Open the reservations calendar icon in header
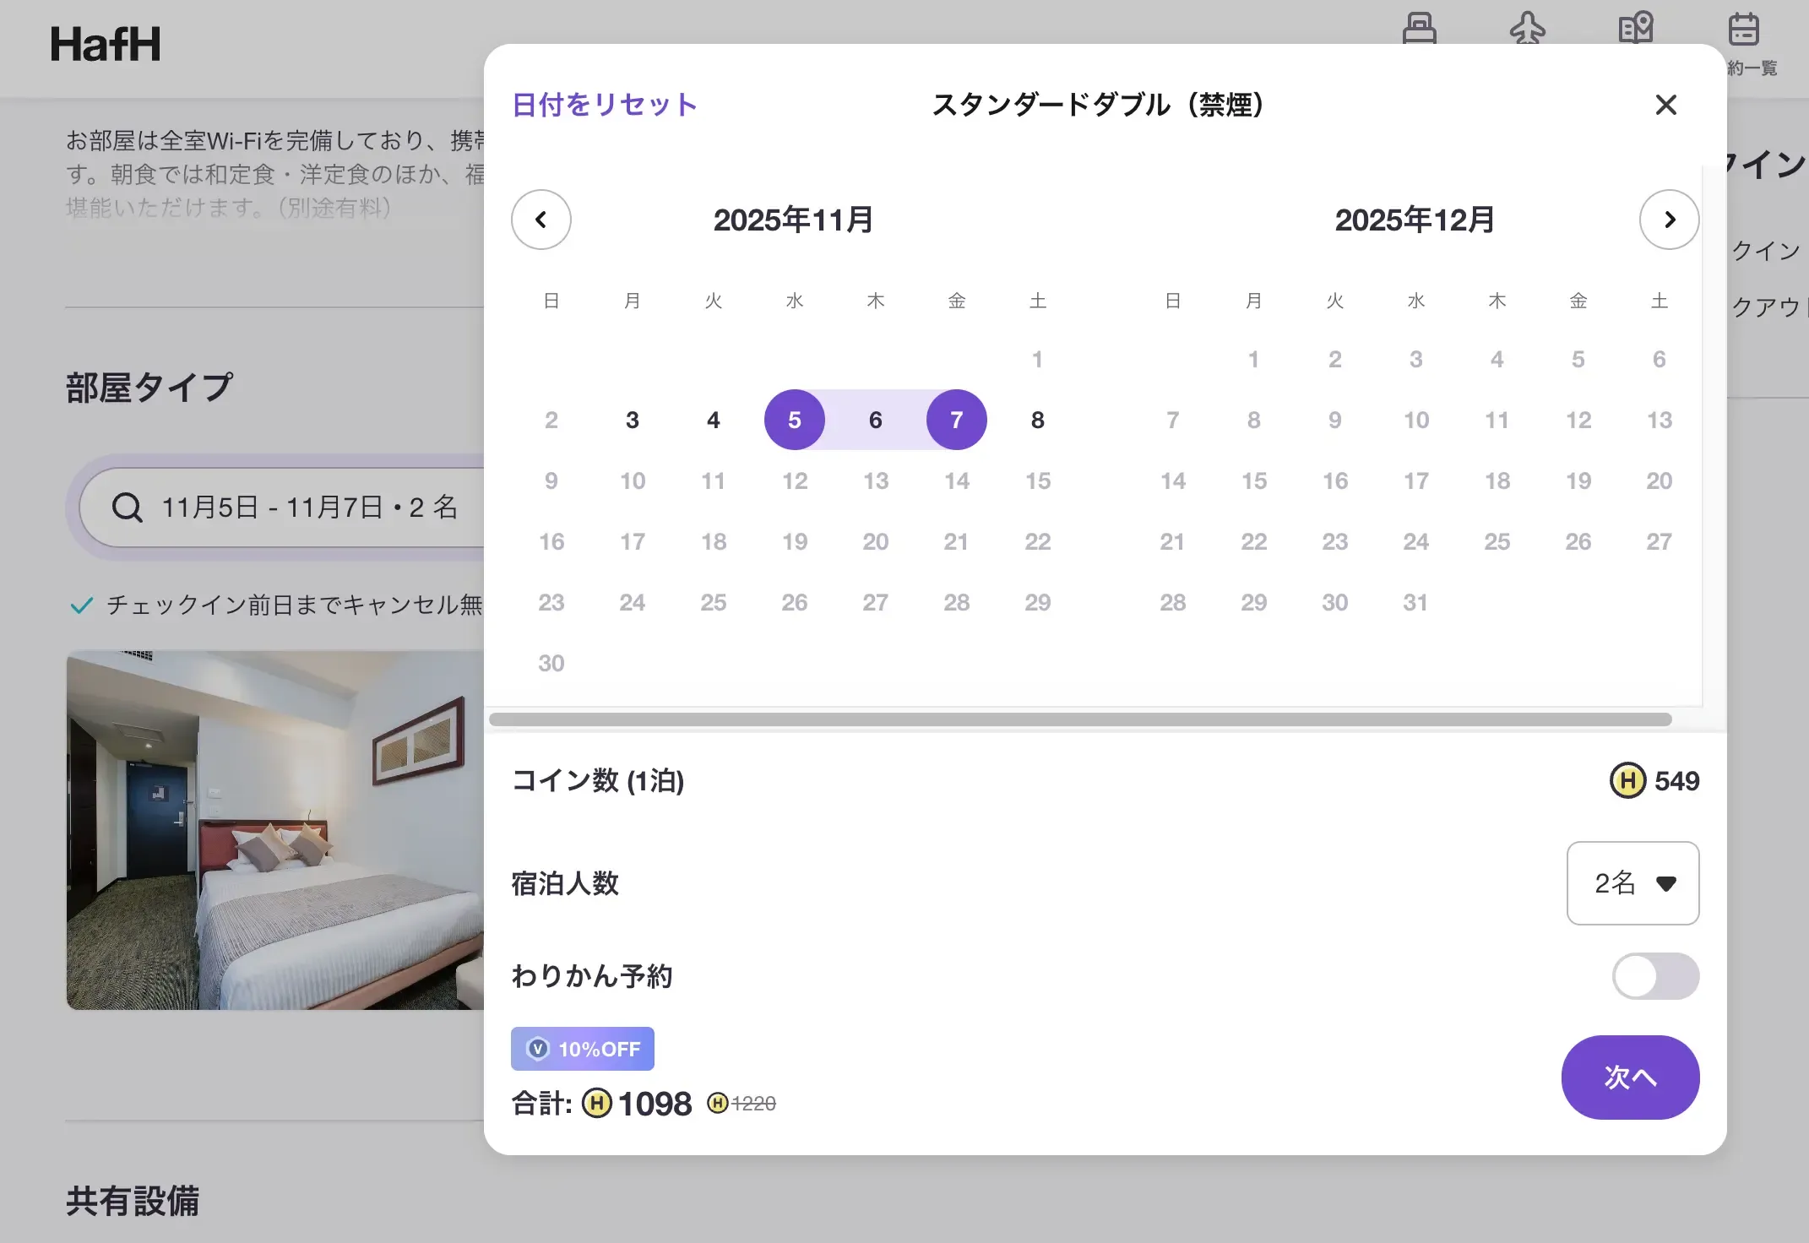The width and height of the screenshot is (1809, 1243). tap(1743, 30)
